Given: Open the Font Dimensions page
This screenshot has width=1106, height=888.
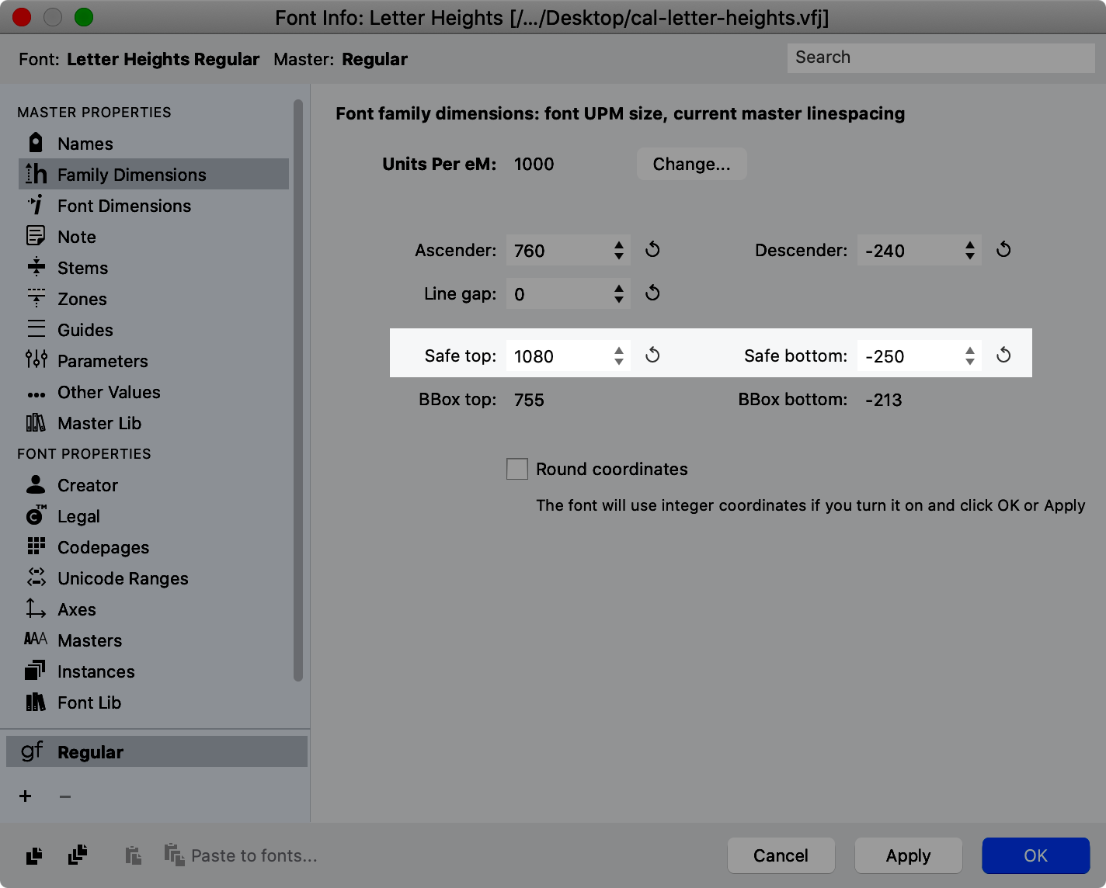Looking at the screenshot, I should click(154, 205).
